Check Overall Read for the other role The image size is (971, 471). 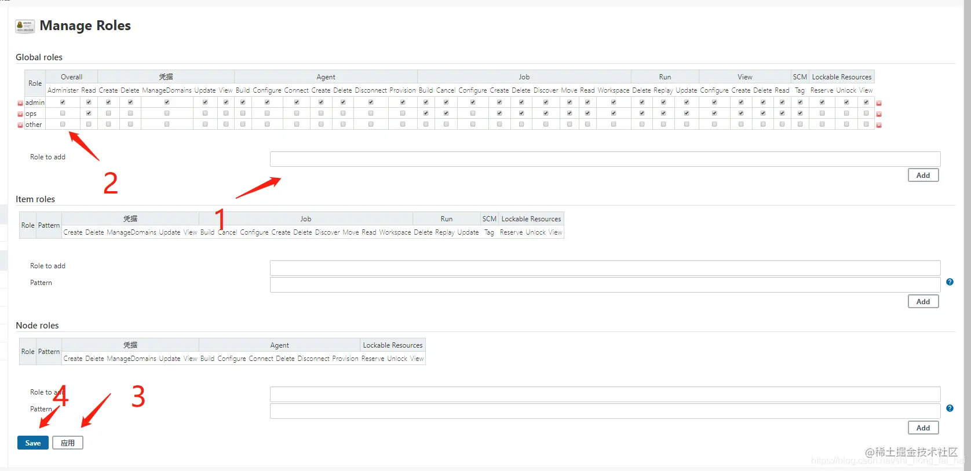point(89,124)
